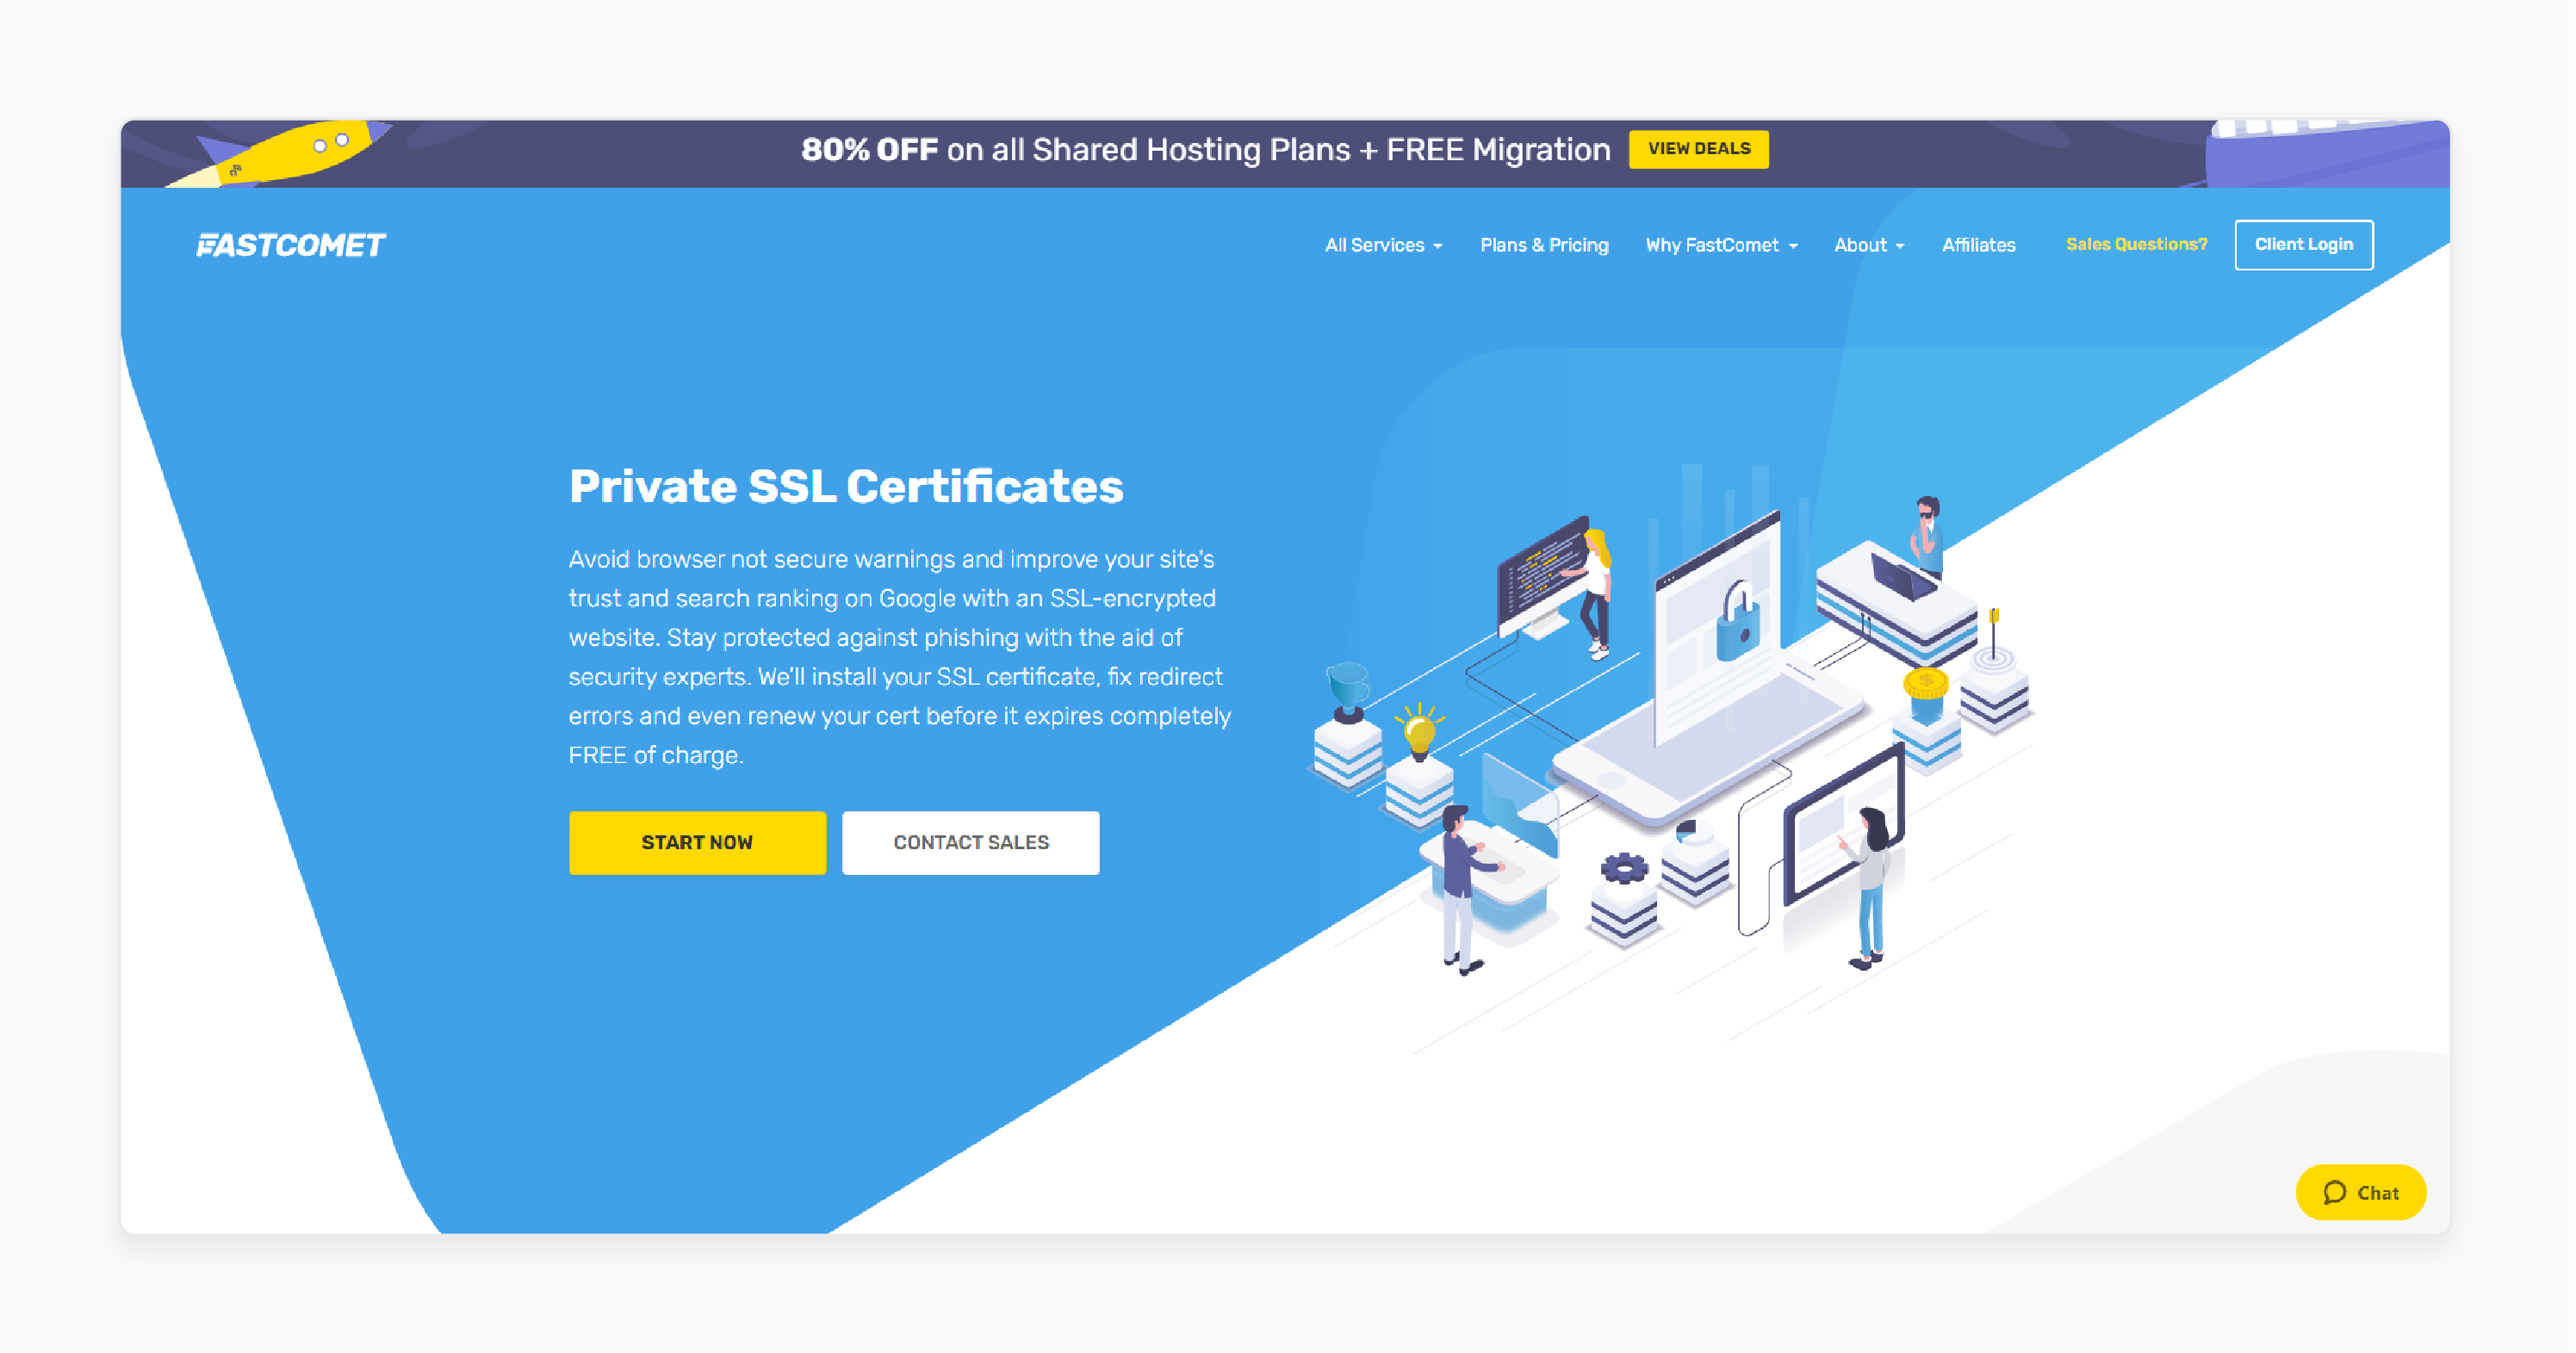The image size is (2576, 1353).
Task: Click the Private SSL Certificates heading
Action: 846,487
